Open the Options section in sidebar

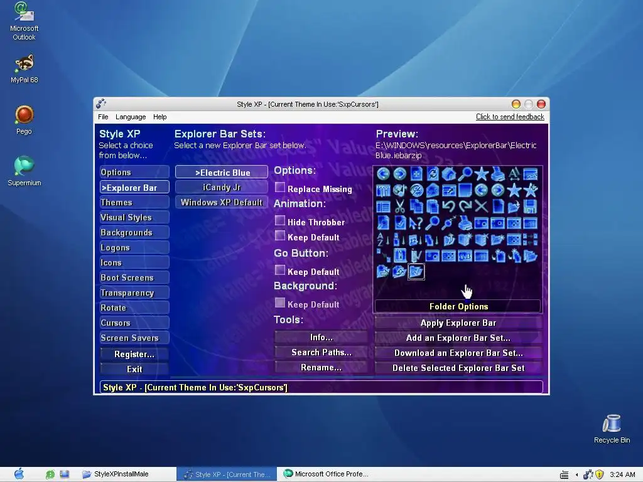[134, 172]
